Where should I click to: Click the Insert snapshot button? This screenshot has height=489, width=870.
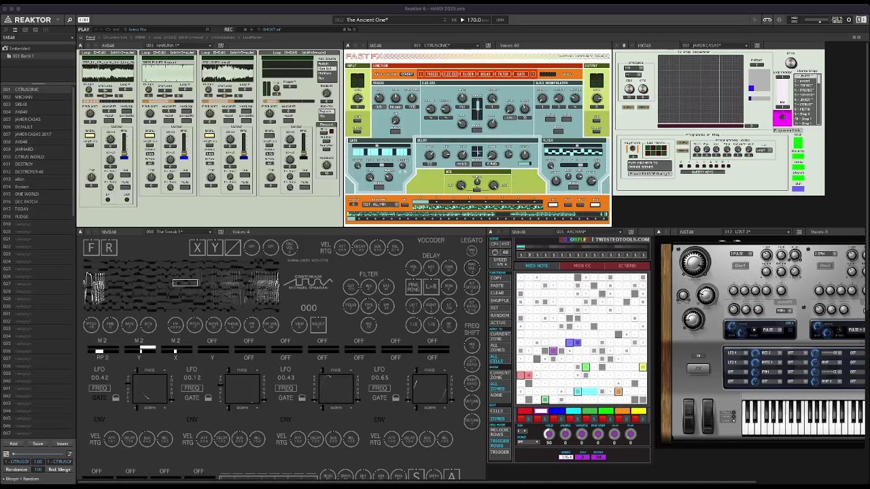point(62,443)
